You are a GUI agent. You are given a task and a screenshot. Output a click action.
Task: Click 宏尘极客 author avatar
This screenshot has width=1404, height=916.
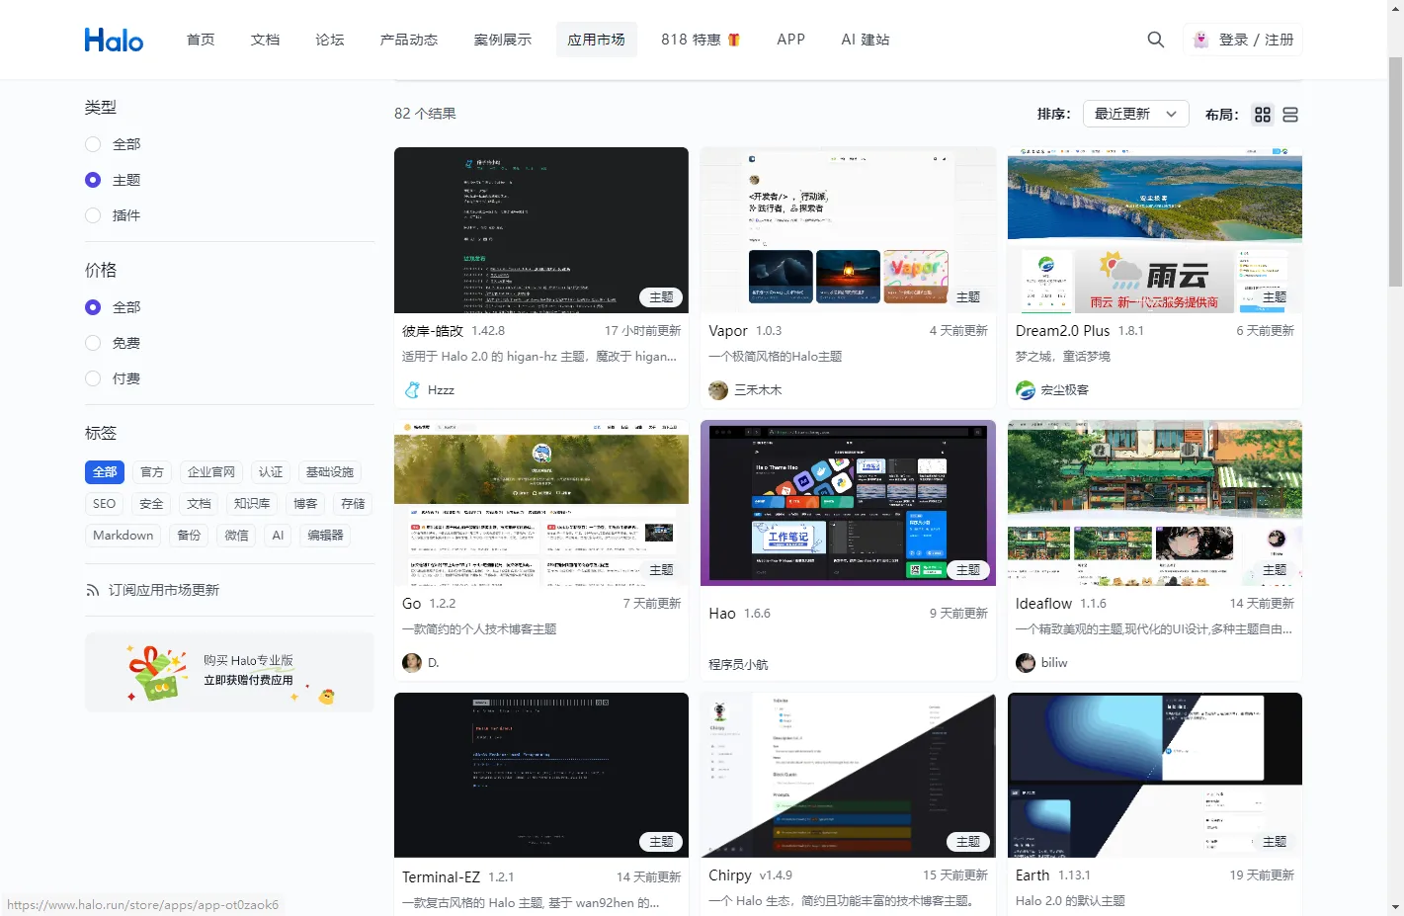[x=1026, y=390]
